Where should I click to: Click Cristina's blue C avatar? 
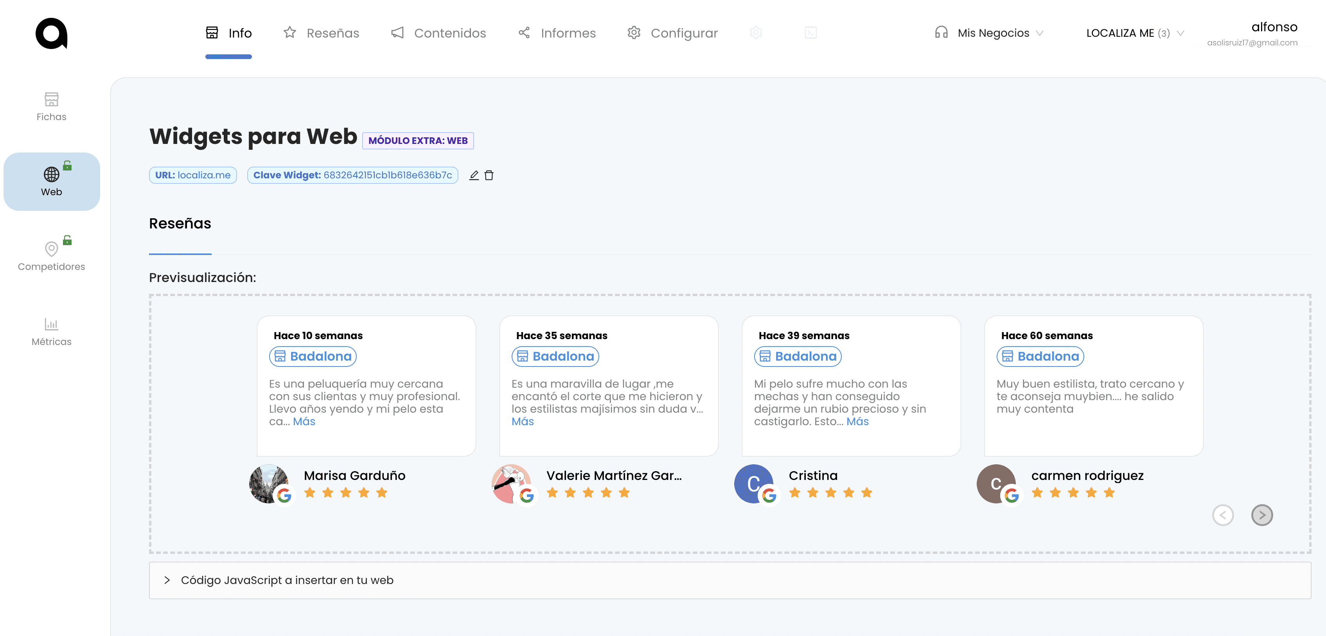[x=754, y=484]
